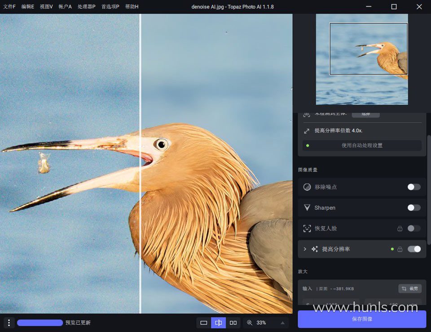Switch to side-by-side view mode

coord(233,323)
